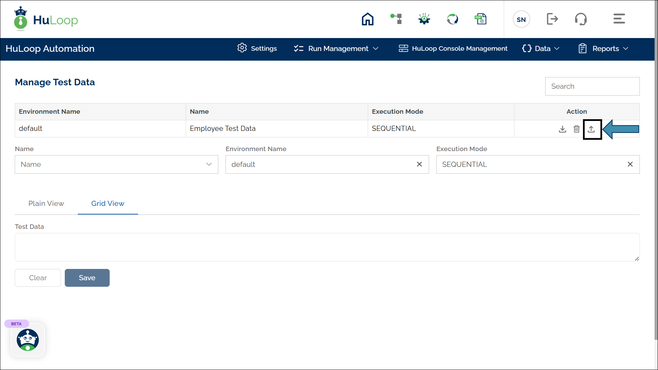Delete Employee Test Data with trash icon
Viewport: 658px width, 370px height.
click(576, 129)
